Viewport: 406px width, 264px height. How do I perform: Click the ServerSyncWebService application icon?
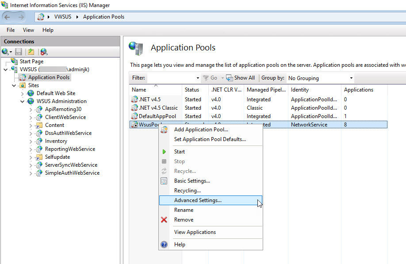(x=39, y=165)
